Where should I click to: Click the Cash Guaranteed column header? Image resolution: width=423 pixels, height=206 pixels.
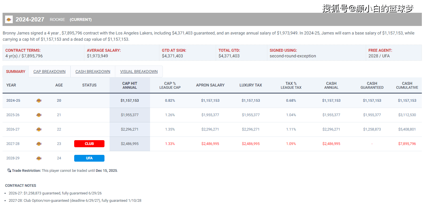click(372, 85)
